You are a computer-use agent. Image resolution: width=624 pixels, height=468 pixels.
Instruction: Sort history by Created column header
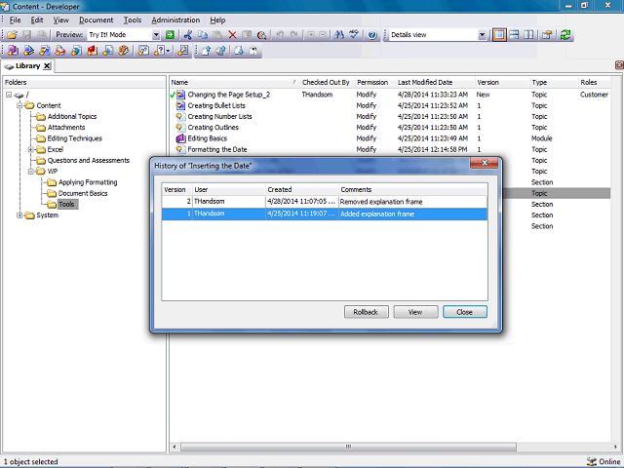[302, 190]
